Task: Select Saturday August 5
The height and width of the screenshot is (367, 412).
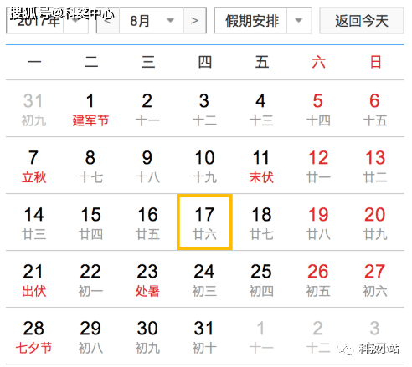Action: coord(318,109)
